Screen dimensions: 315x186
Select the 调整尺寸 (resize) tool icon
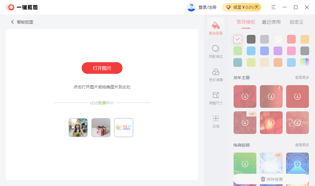coord(216,98)
